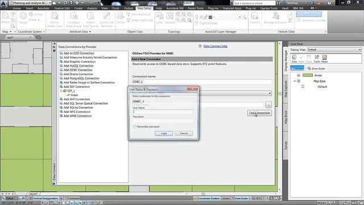Open the Data Connect help link
This screenshot has width=364, height=205.
pos(215,46)
